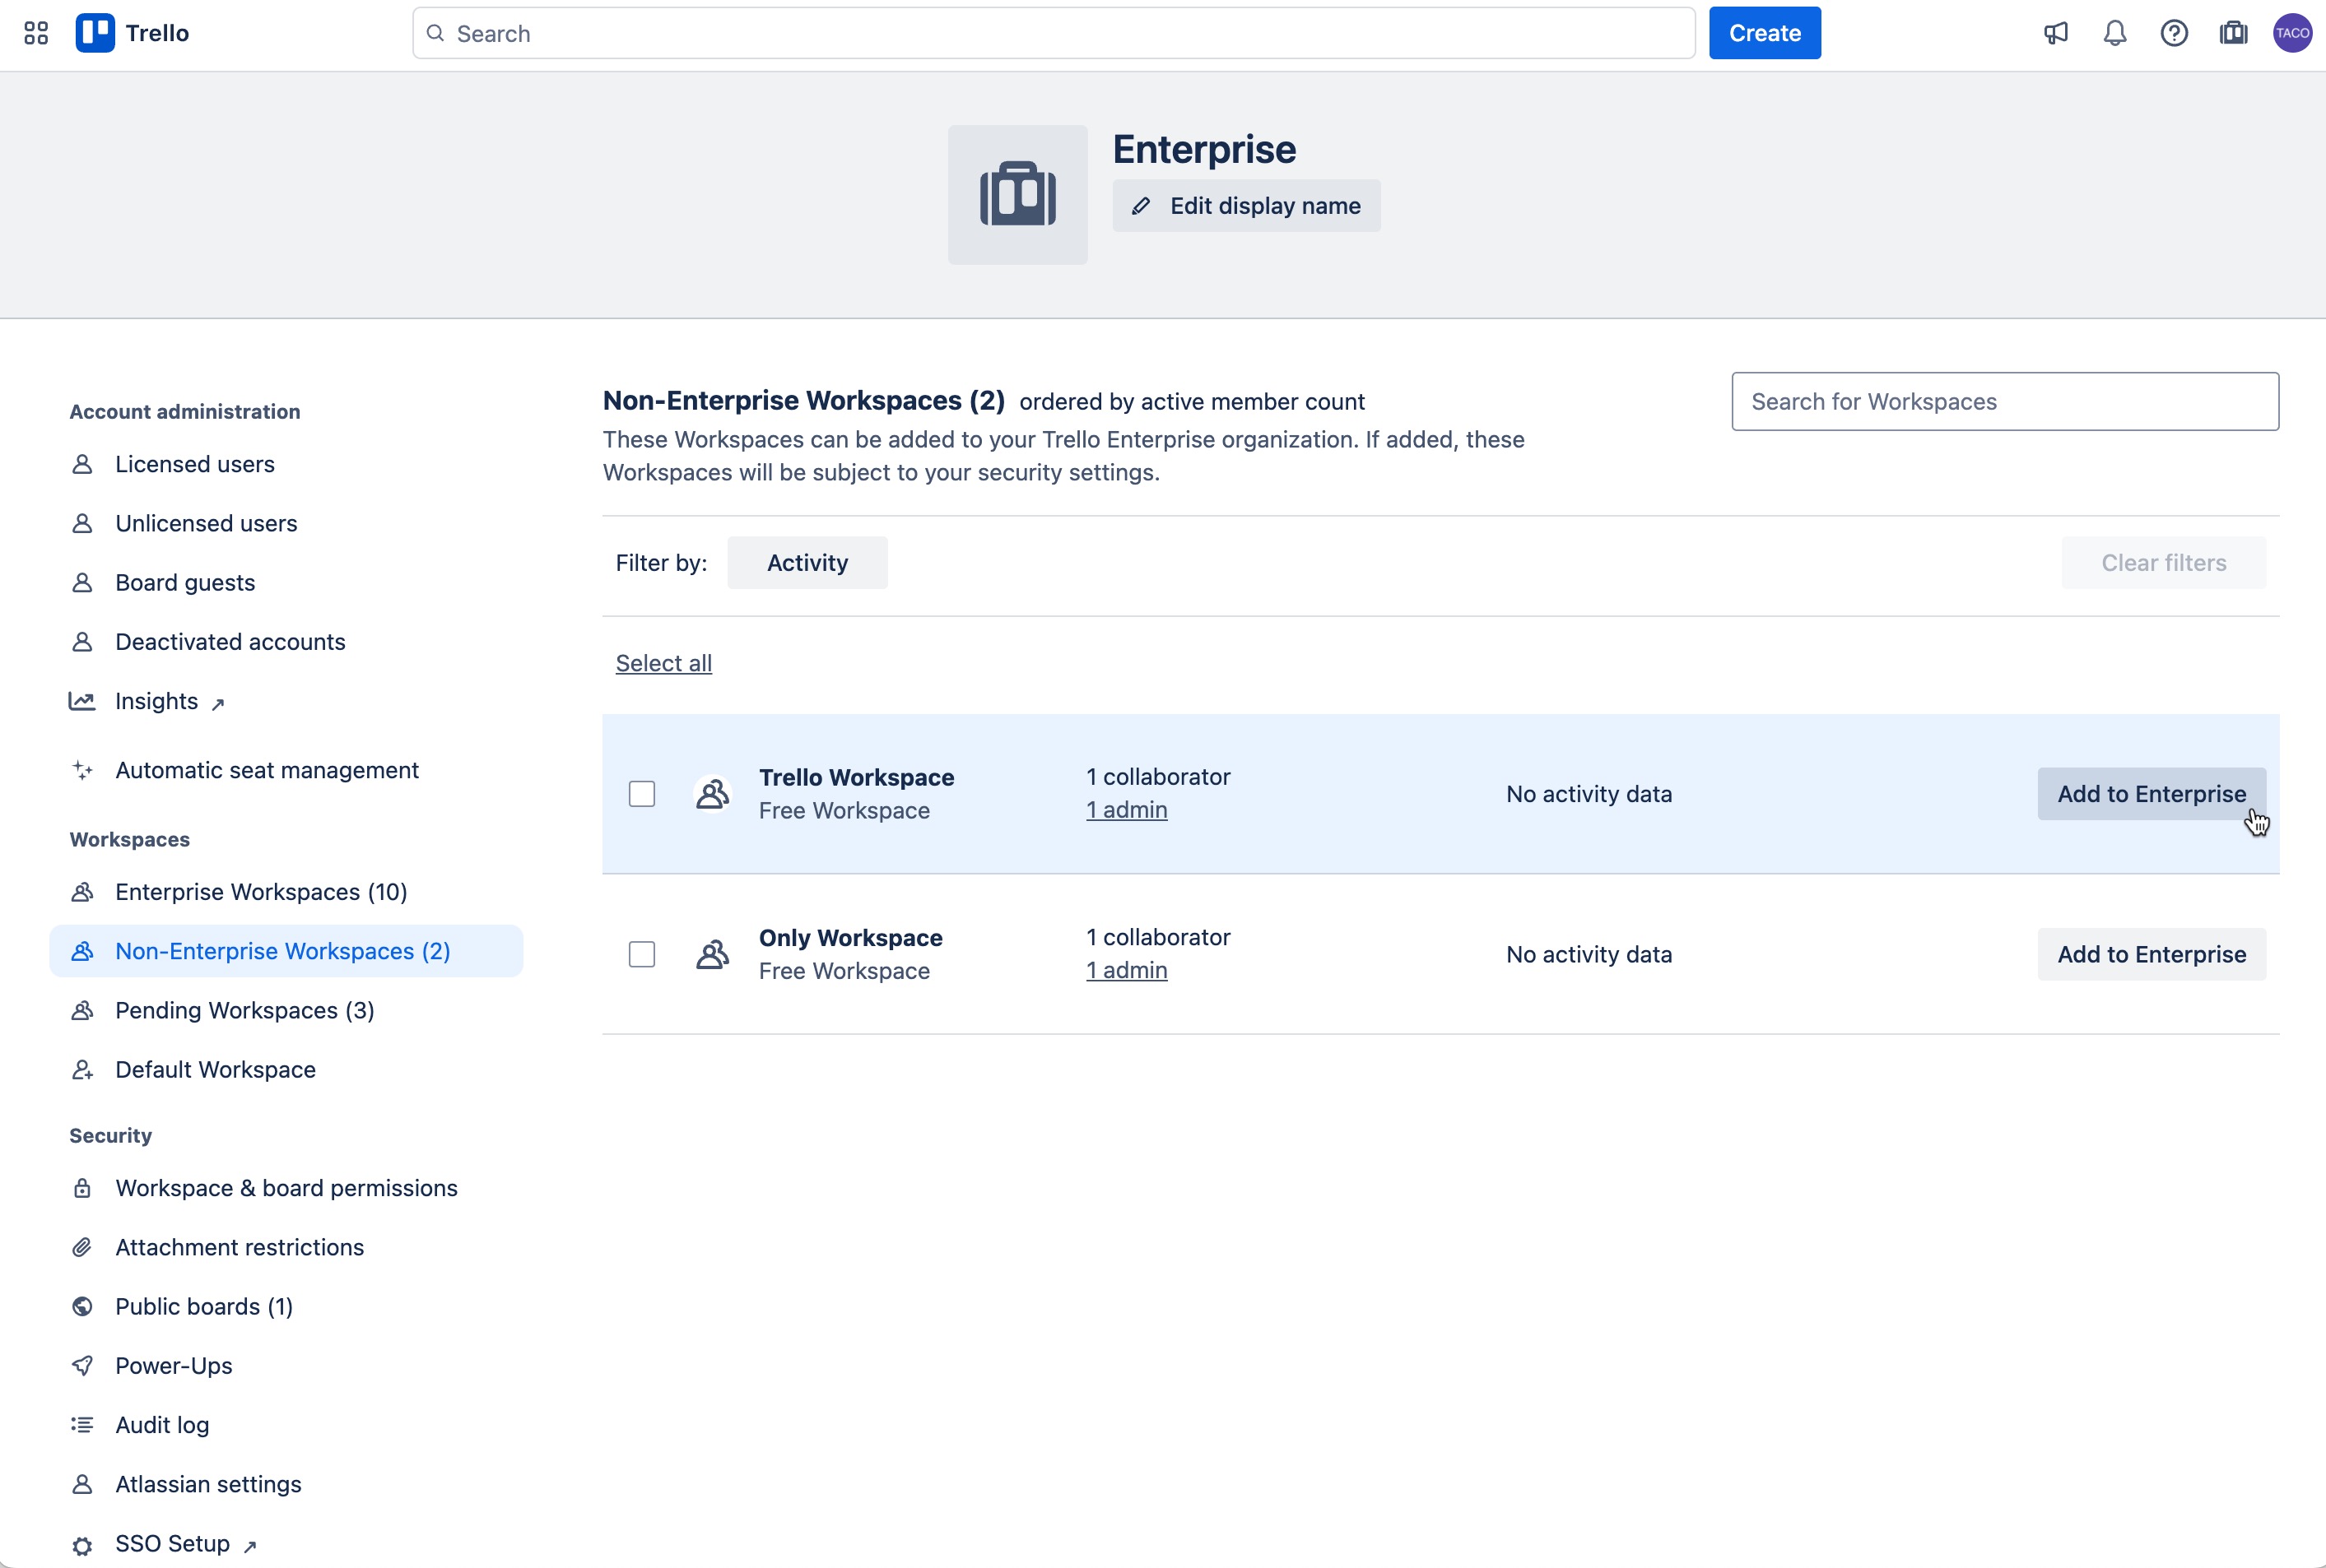This screenshot has height=1568, width=2326.
Task: Check the Trello Workspace checkbox
Action: coord(642,794)
